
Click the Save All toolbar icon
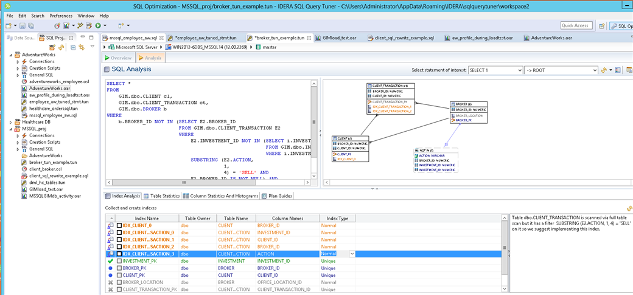click(x=31, y=25)
